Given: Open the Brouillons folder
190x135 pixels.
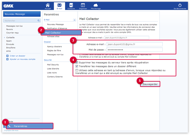Looking at the screenshot, I should [11, 48].
